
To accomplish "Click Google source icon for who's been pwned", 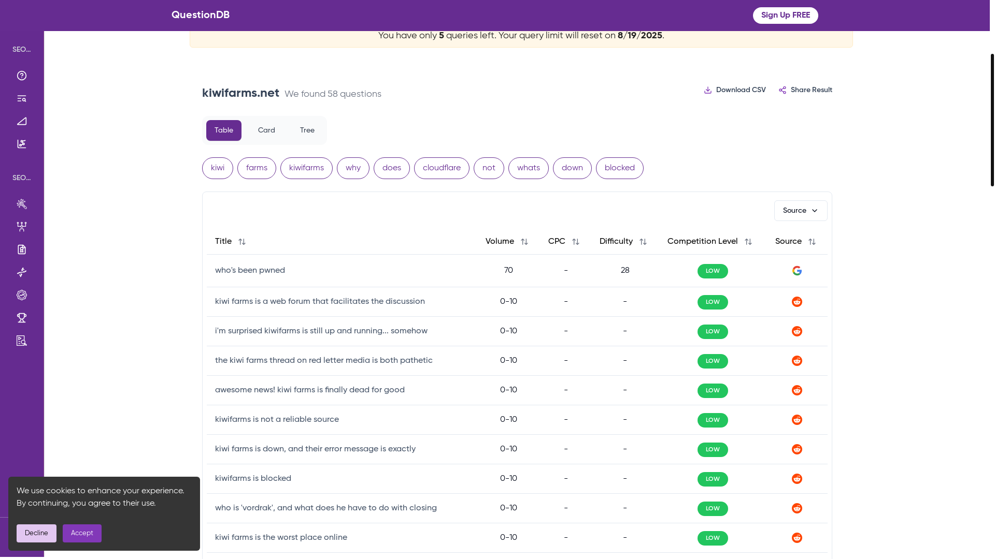I will pos(797,271).
